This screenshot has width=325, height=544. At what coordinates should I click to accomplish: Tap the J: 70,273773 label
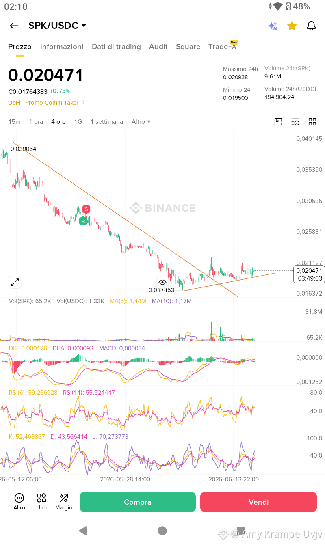110,437
